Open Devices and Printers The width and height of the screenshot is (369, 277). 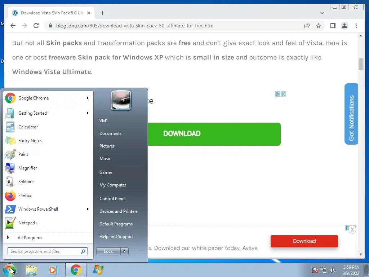[119, 211]
